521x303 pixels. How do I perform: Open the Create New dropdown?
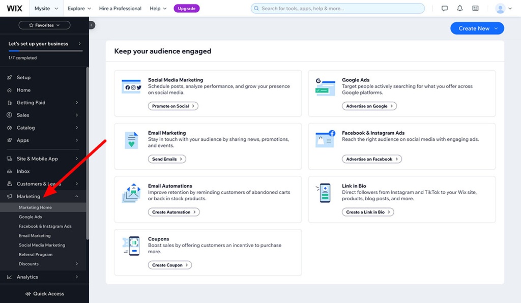click(x=477, y=28)
